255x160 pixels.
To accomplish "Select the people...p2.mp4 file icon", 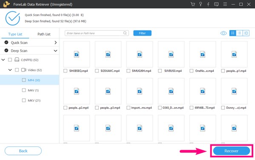I will [x=77, y=91].
